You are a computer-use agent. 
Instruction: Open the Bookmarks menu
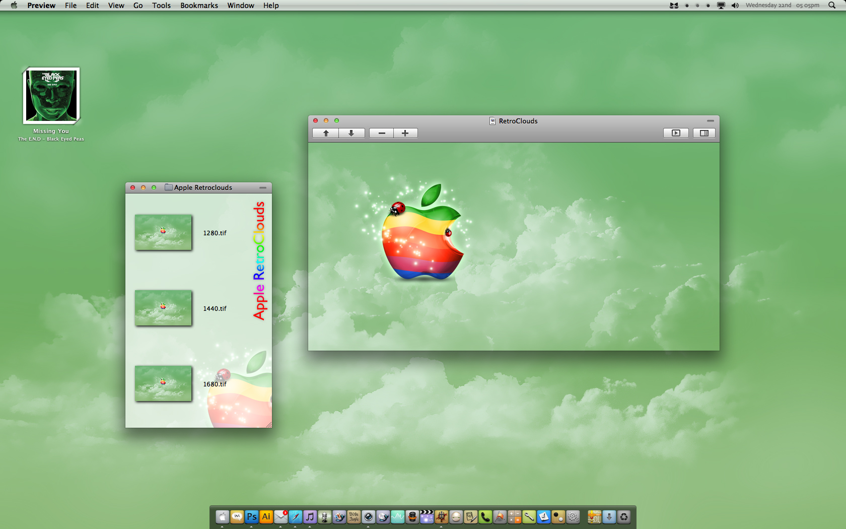point(199,5)
